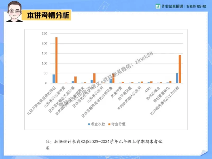Click the 好老师 提升快 slogan
Image resolution: width=212 pixels, height=159 pixels.
[x=196, y=6]
